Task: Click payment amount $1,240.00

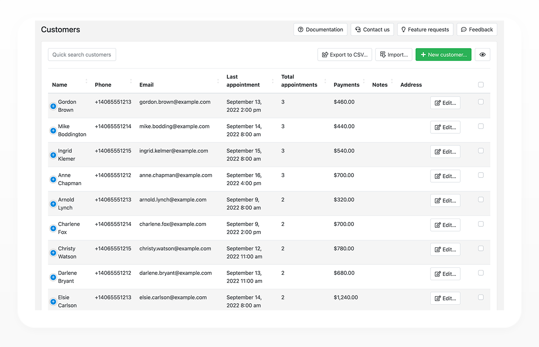Action: coord(346,298)
